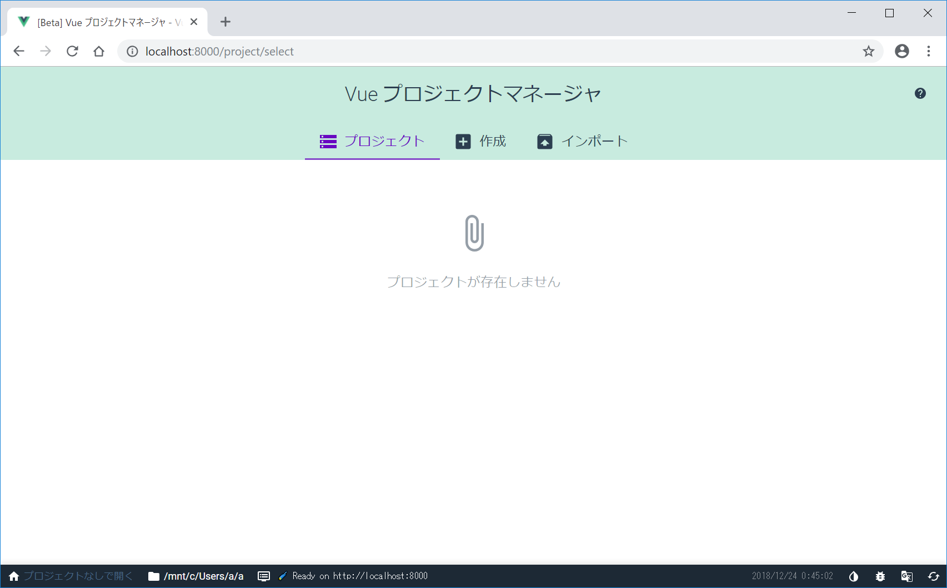Click プロジェクトなしで開く home button
The image size is (947, 588).
(x=71, y=576)
